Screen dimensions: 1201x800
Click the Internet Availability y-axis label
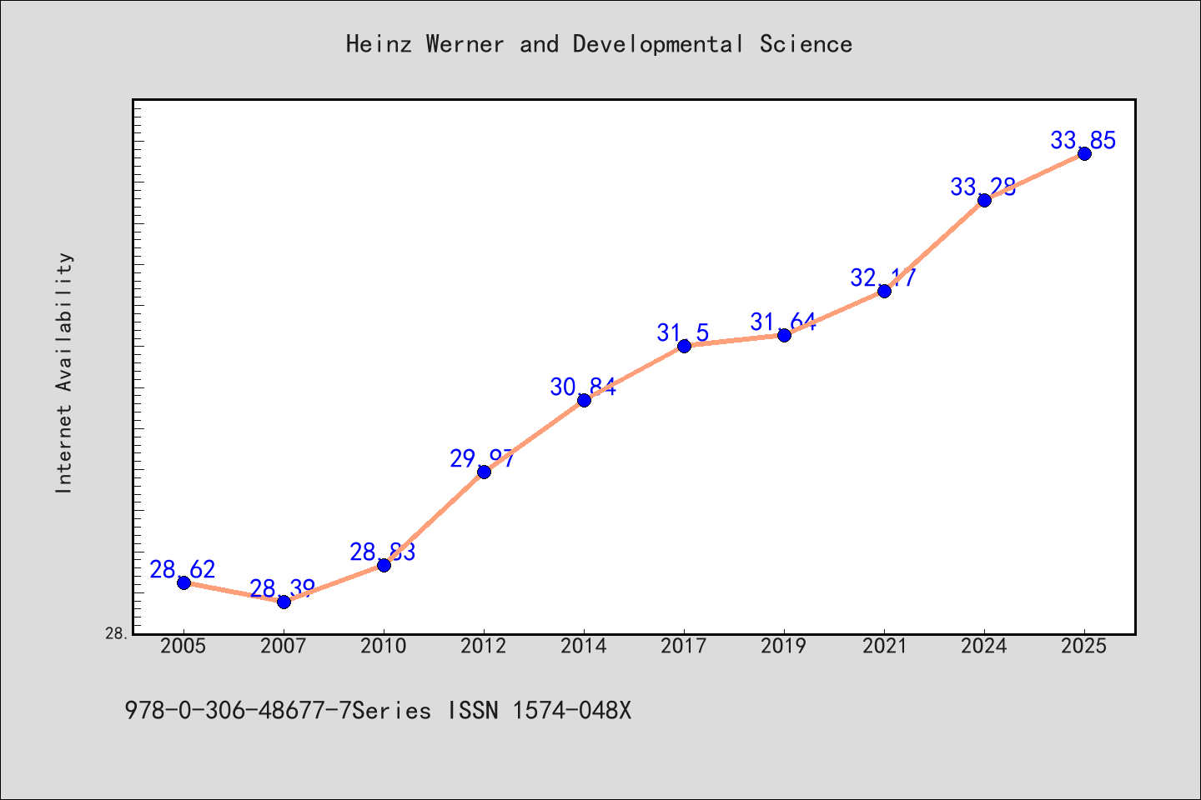[64, 372]
